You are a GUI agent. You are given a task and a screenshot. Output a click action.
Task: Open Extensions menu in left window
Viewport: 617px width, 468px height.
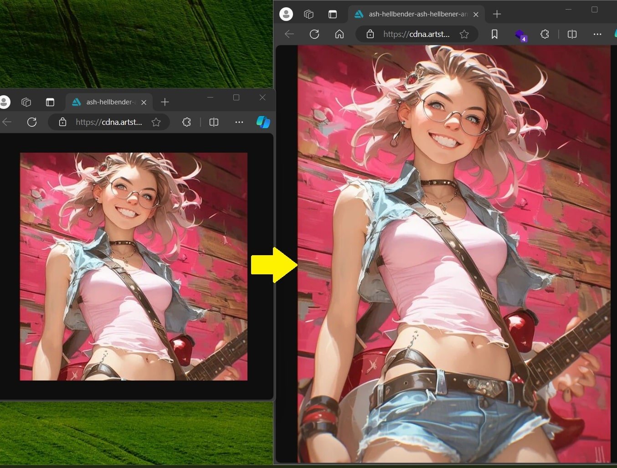186,122
